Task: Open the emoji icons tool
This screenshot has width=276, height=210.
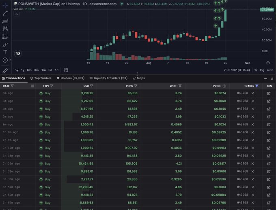Action: pyautogui.click(x=5, y=60)
